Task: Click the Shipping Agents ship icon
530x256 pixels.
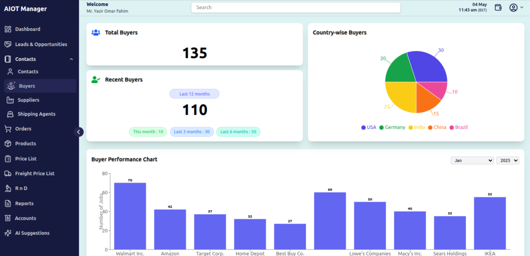Action: (x=11, y=114)
